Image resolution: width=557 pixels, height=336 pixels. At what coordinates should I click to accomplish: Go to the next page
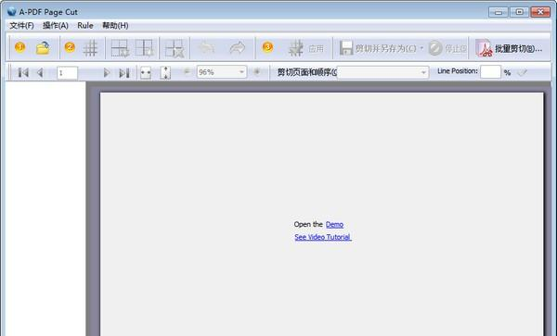click(106, 73)
